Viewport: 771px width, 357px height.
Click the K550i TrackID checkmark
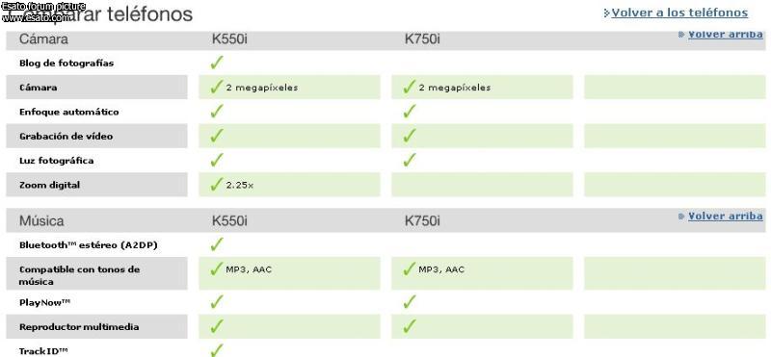coord(216,350)
